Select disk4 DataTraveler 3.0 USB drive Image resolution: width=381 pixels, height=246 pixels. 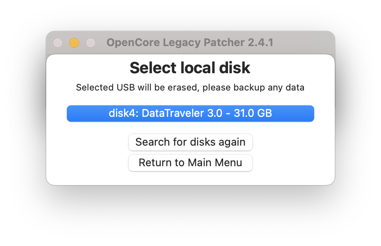tap(190, 114)
